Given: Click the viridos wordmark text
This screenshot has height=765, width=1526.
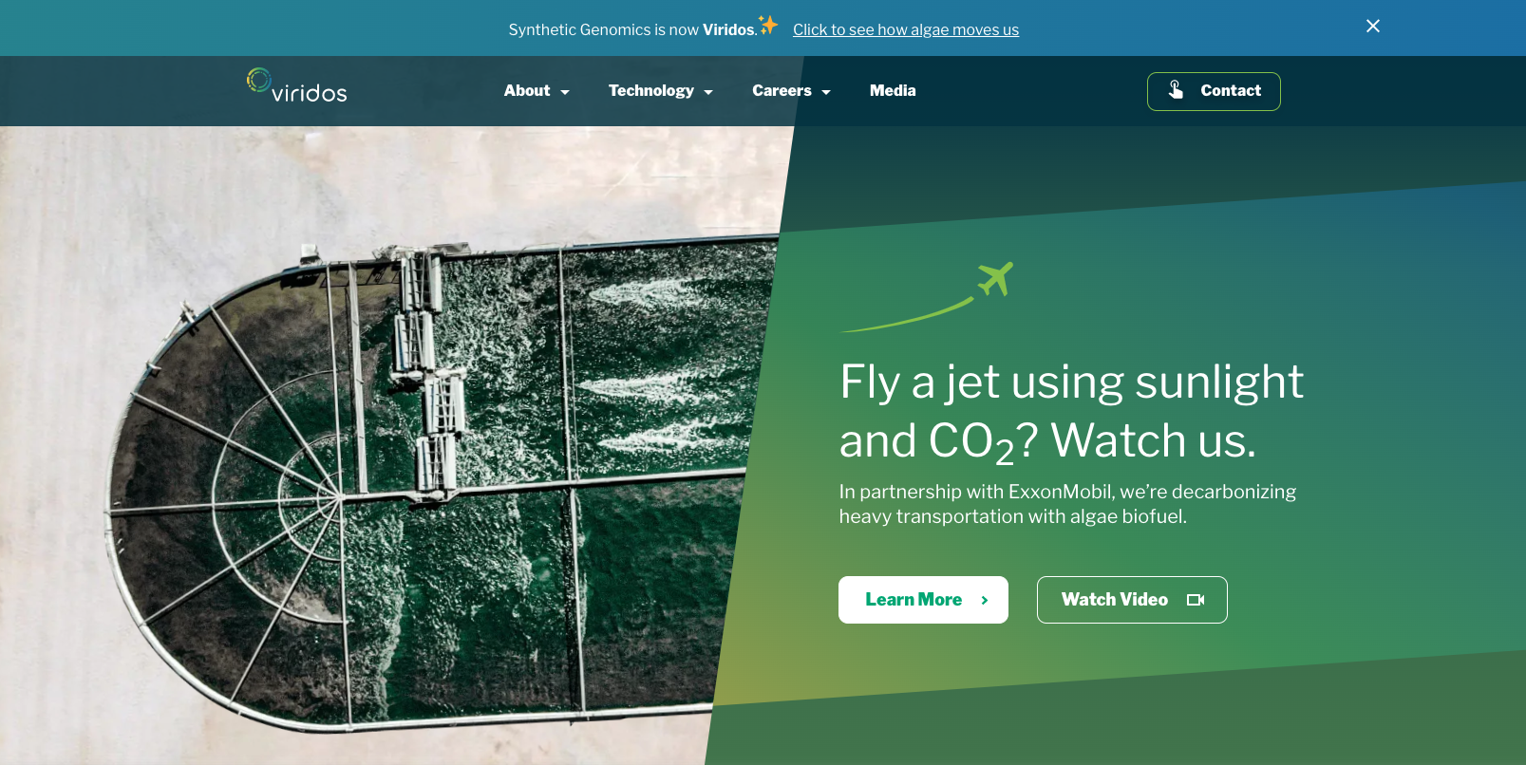Looking at the screenshot, I should [x=310, y=92].
